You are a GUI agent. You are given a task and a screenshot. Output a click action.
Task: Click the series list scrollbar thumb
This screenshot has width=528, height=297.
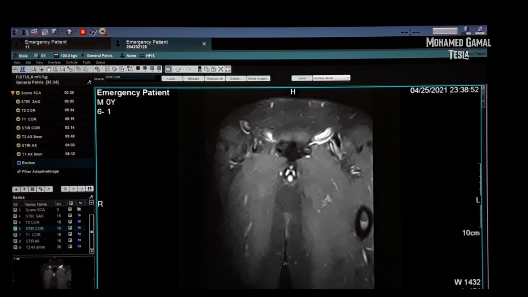(92, 231)
